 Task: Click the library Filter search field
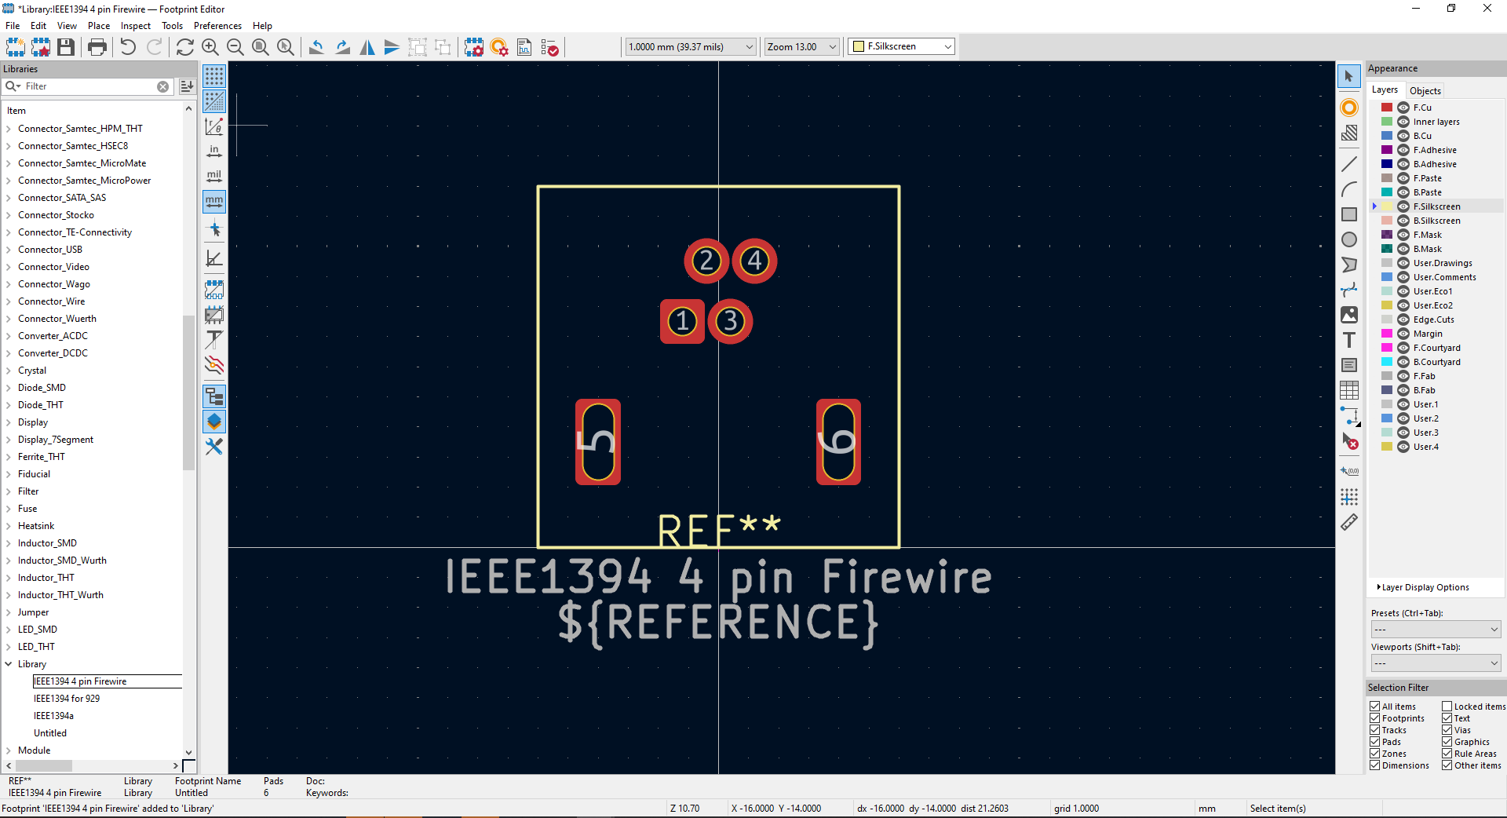pos(88,86)
